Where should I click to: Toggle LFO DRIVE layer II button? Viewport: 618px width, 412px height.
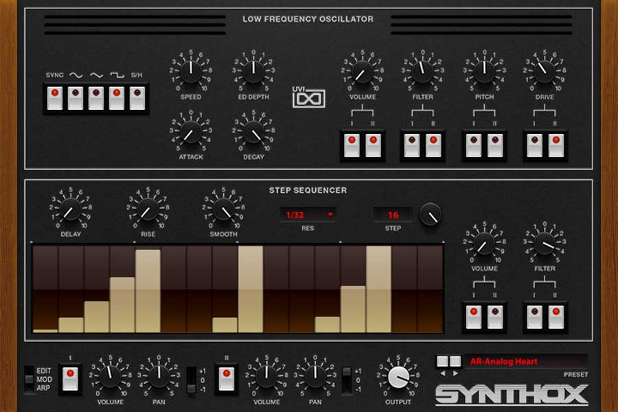point(556,146)
